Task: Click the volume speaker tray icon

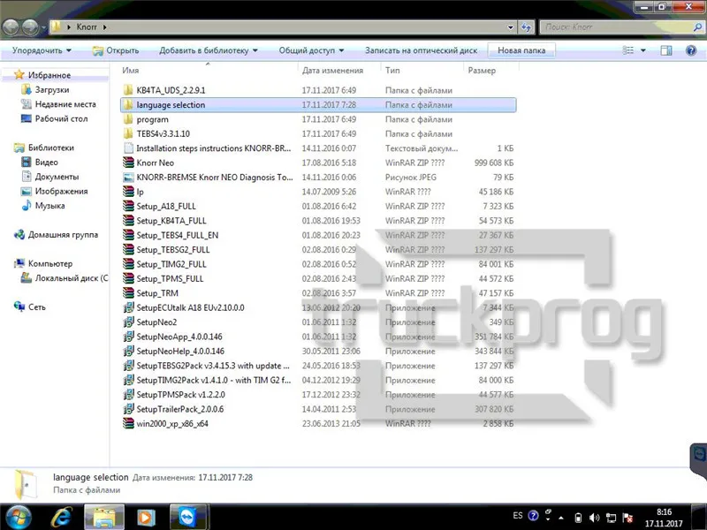Action: click(594, 518)
